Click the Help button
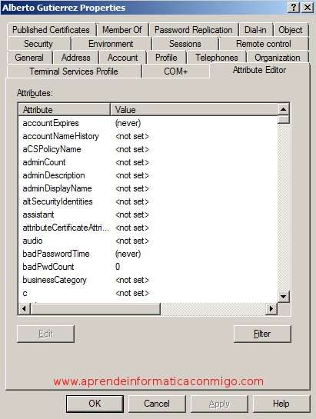 pyautogui.click(x=281, y=404)
